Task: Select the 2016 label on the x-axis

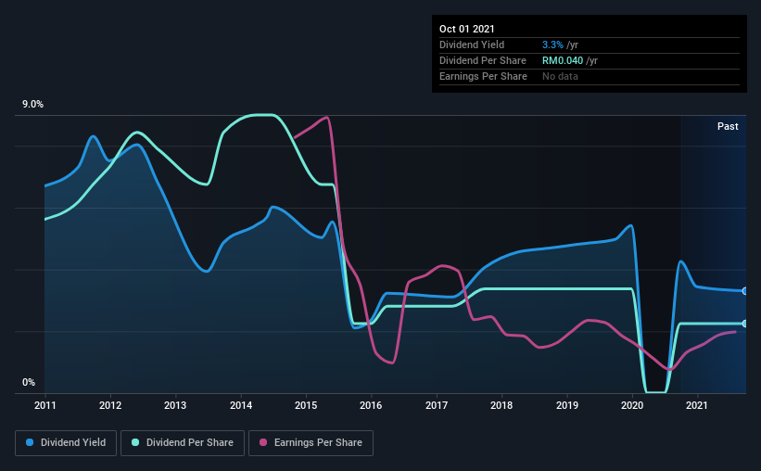Action: [x=371, y=405]
